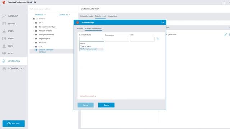This screenshot has width=230, height=129.
Task: Open the Scheduled tasks tab
Action: tap(87, 16)
